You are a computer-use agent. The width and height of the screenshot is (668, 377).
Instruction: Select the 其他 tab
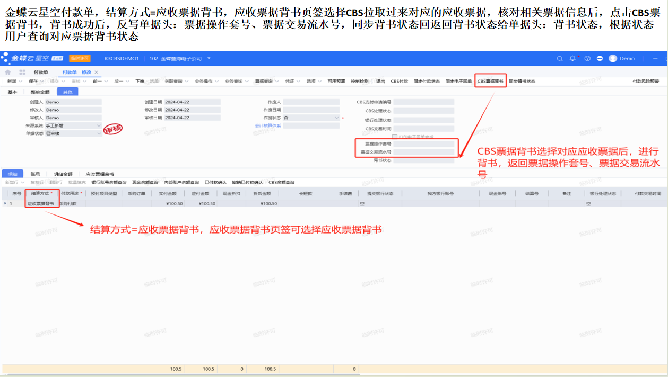(x=68, y=92)
